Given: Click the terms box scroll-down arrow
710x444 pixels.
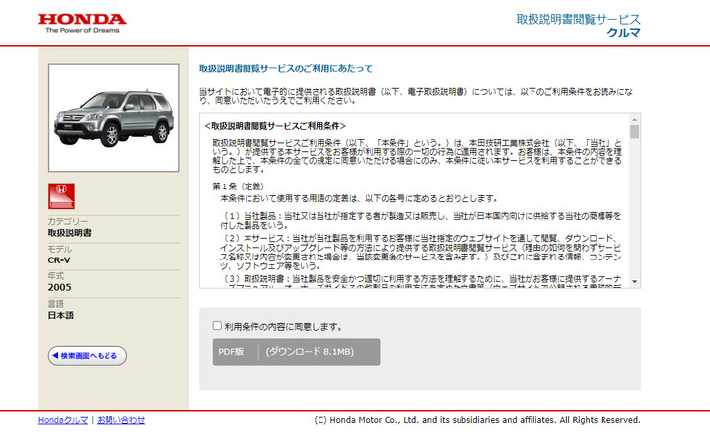Looking at the screenshot, I should [634, 282].
